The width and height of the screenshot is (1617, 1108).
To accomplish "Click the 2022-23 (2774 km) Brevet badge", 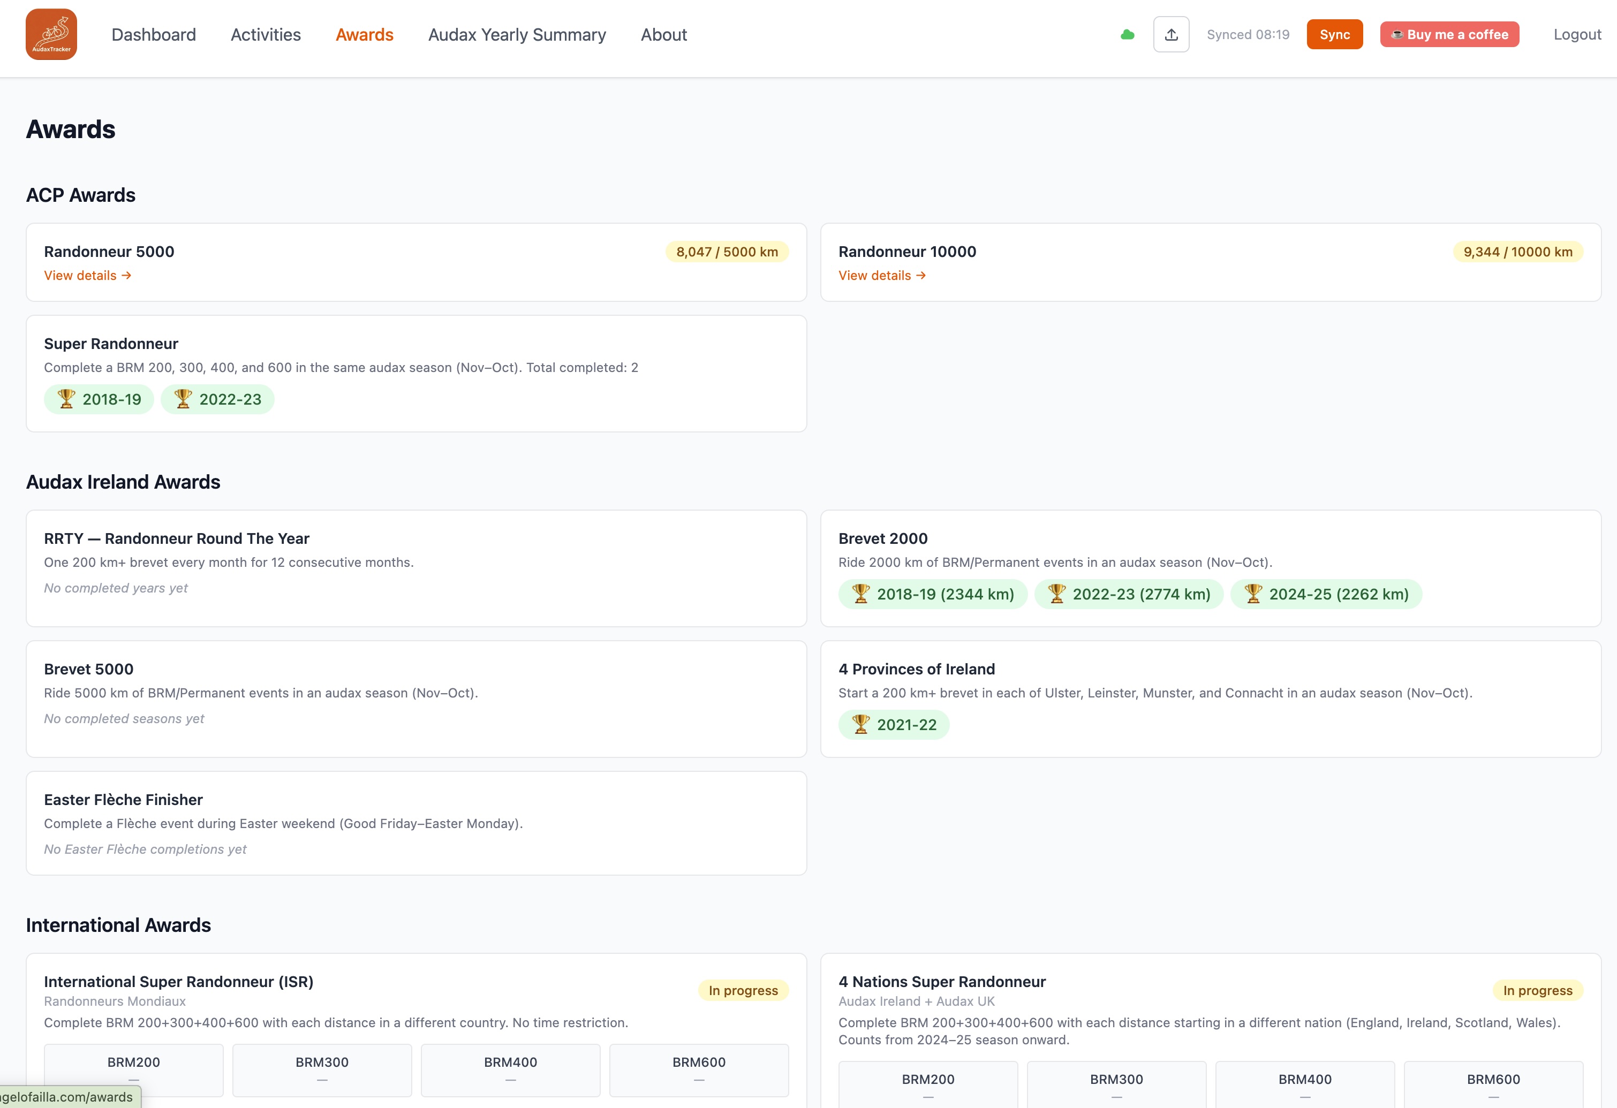I will point(1129,594).
